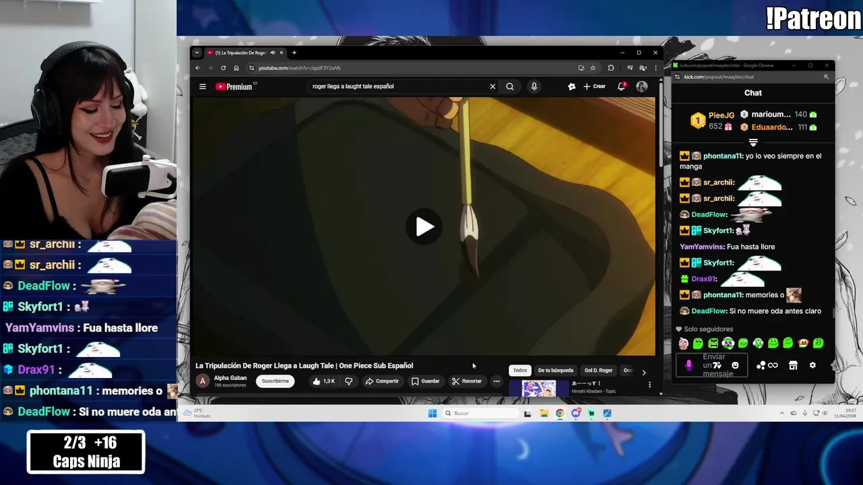Open the Hiroshi Kitadani video thumbnail

539,388
